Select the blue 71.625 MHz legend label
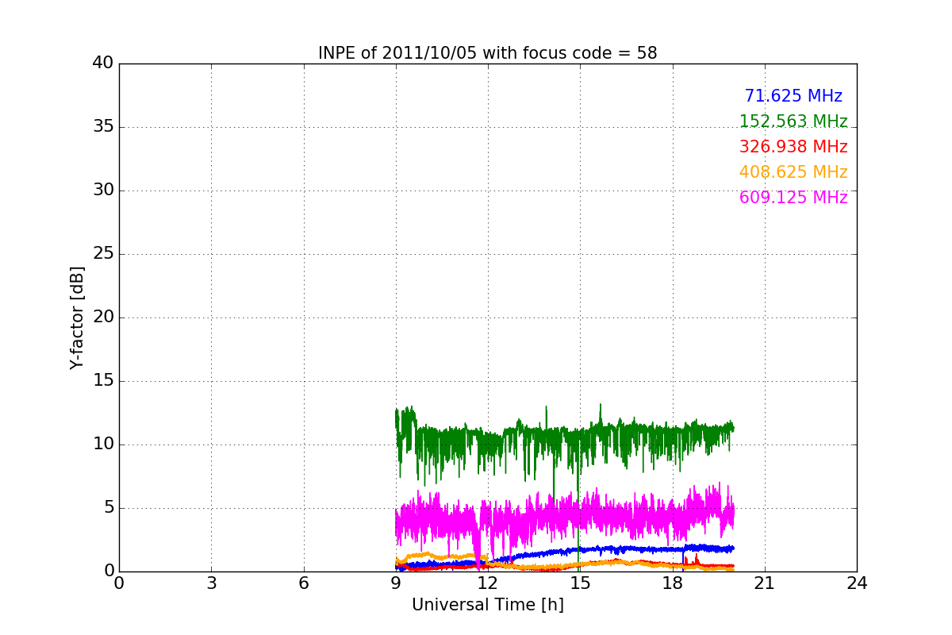The height and width of the screenshot is (635, 952). pyautogui.click(x=793, y=96)
